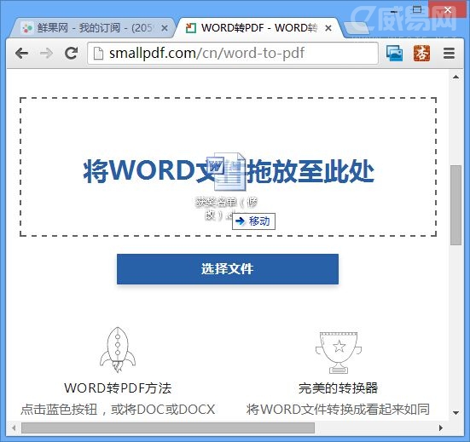Click the page icon in address bar
470x442 pixels.
[x=98, y=54]
